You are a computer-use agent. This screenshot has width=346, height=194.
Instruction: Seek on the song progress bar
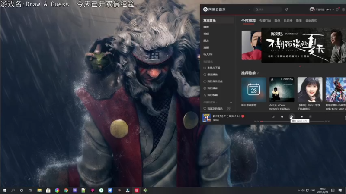292,122
